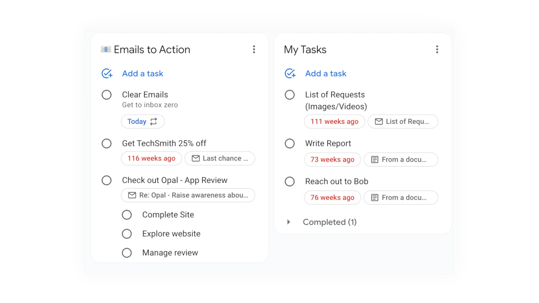Click the repeat icon on the Today chip

pos(153,121)
